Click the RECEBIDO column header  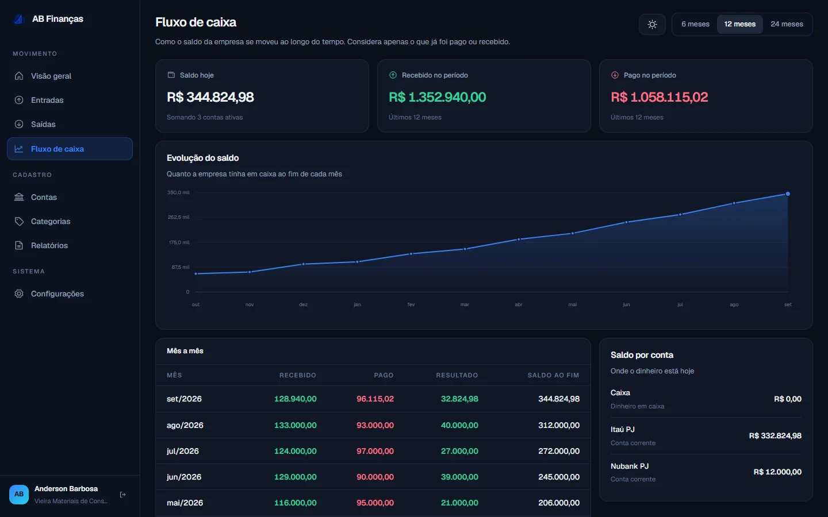click(298, 375)
